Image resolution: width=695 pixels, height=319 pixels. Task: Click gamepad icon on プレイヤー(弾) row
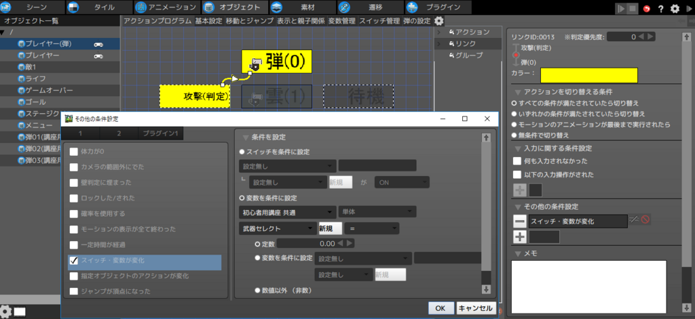[98, 44]
